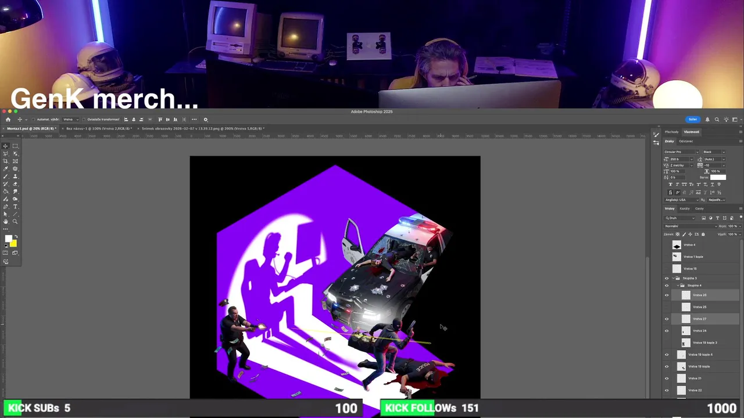Select the Brush tool
The width and height of the screenshot is (744, 418).
click(5, 176)
